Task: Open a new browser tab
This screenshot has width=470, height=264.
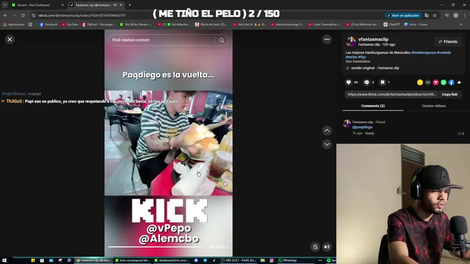Action: coord(130,5)
